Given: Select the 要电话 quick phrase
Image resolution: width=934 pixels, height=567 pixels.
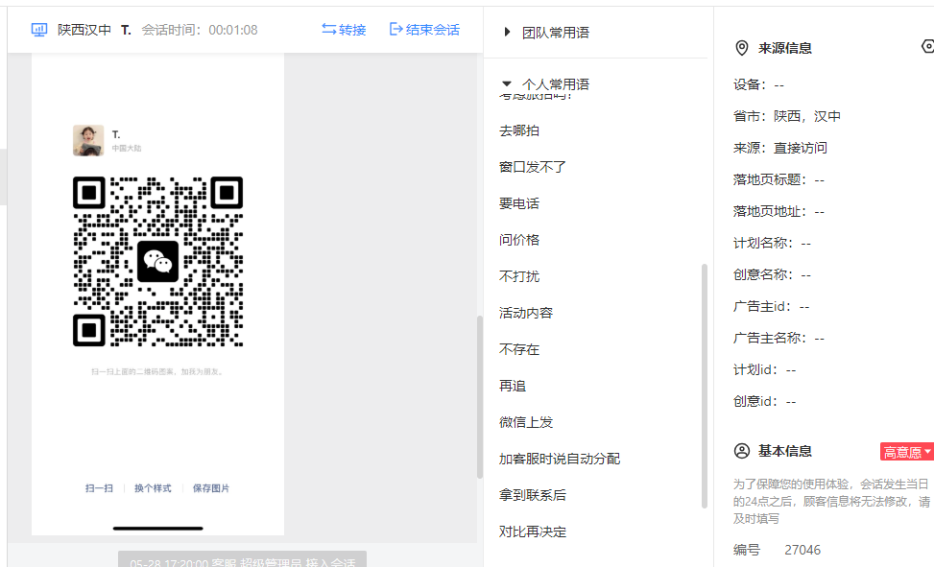Looking at the screenshot, I should click(x=519, y=203).
